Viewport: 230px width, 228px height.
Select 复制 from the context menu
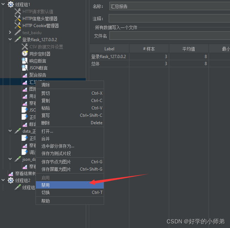point(70,101)
